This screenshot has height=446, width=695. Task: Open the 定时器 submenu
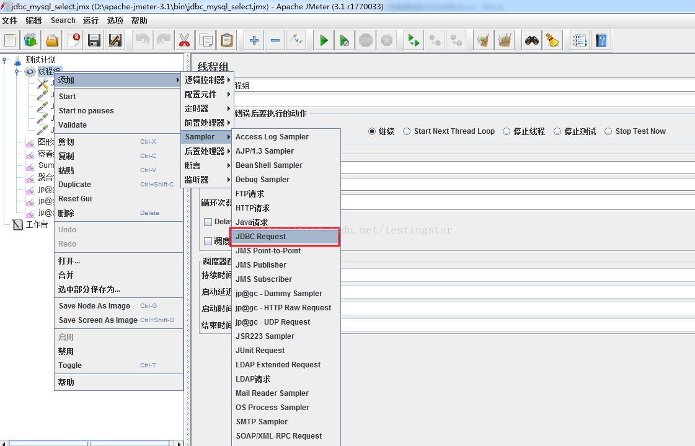(x=207, y=108)
